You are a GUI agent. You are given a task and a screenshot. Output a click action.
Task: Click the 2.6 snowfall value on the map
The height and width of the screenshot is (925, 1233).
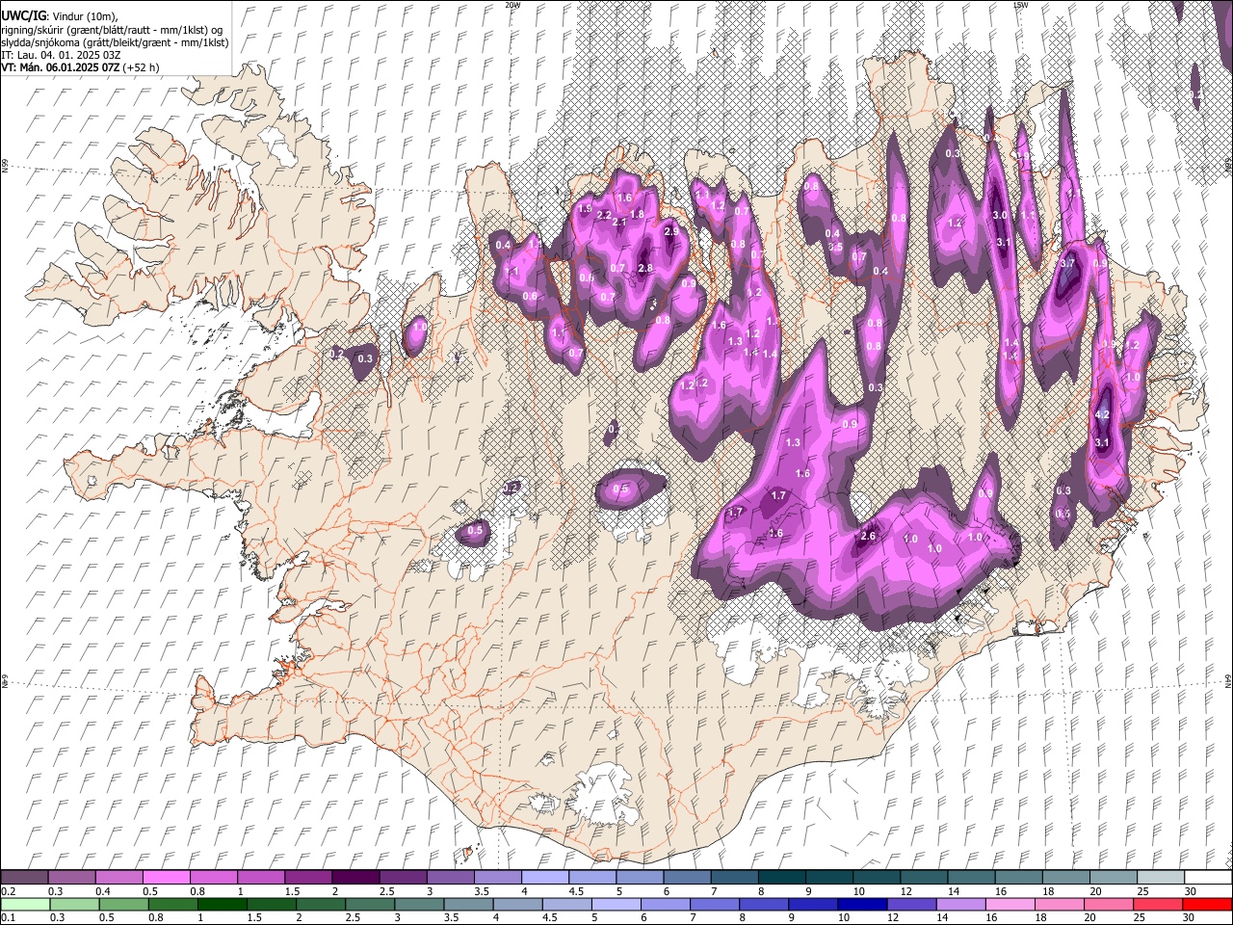pyautogui.click(x=868, y=536)
